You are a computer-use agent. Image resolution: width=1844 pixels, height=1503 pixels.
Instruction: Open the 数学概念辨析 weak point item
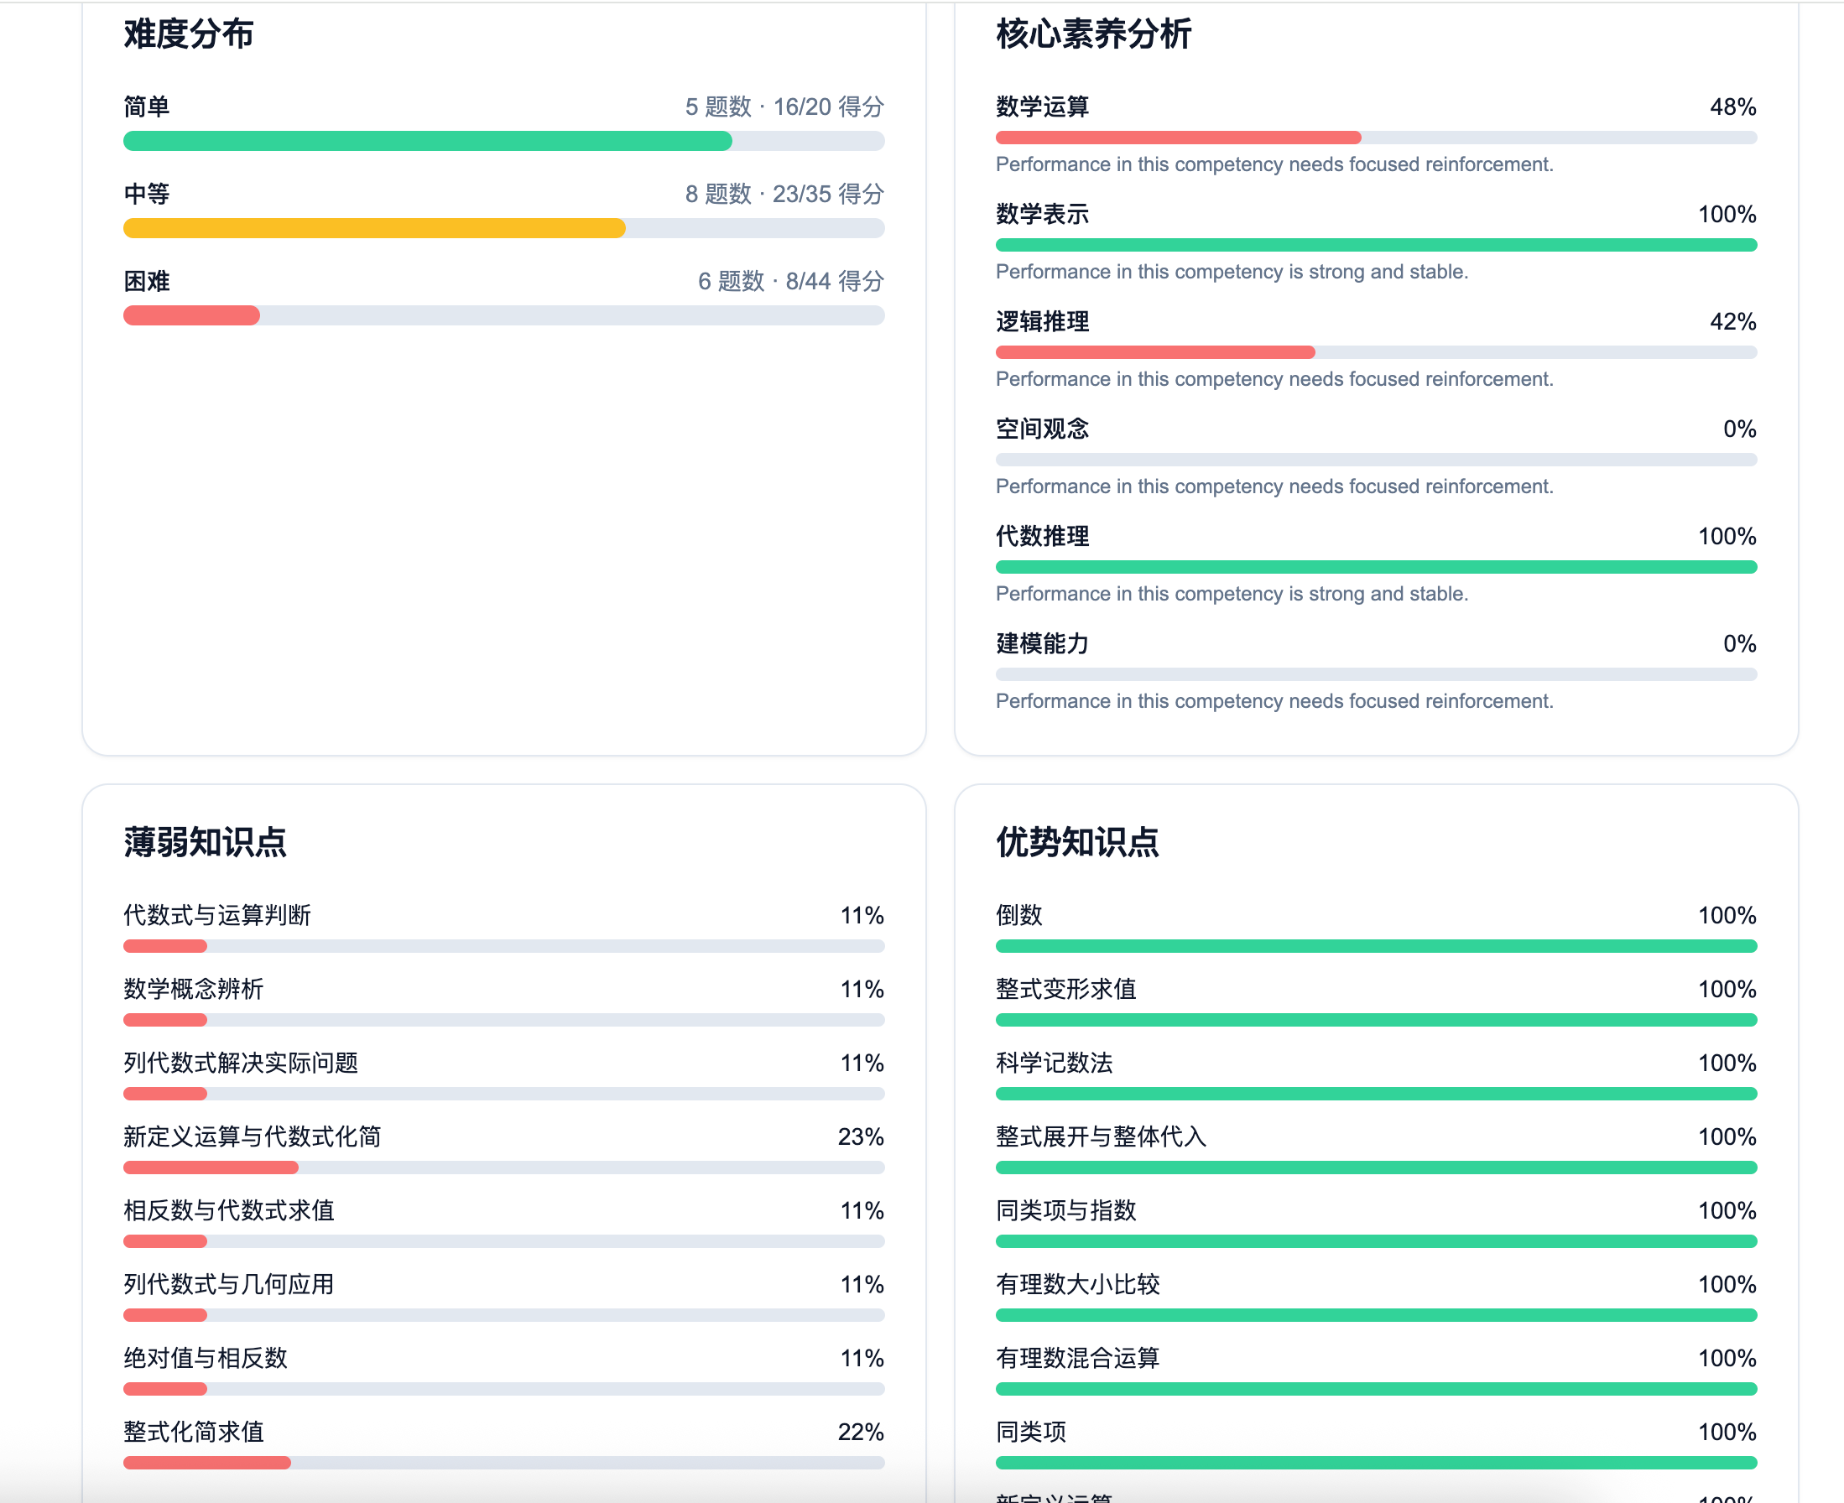[193, 989]
